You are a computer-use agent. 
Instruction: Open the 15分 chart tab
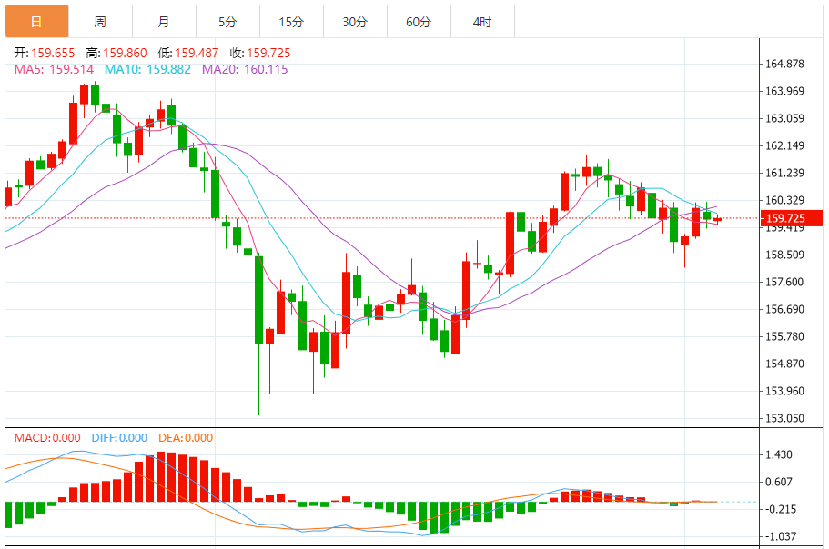pos(291,22)
